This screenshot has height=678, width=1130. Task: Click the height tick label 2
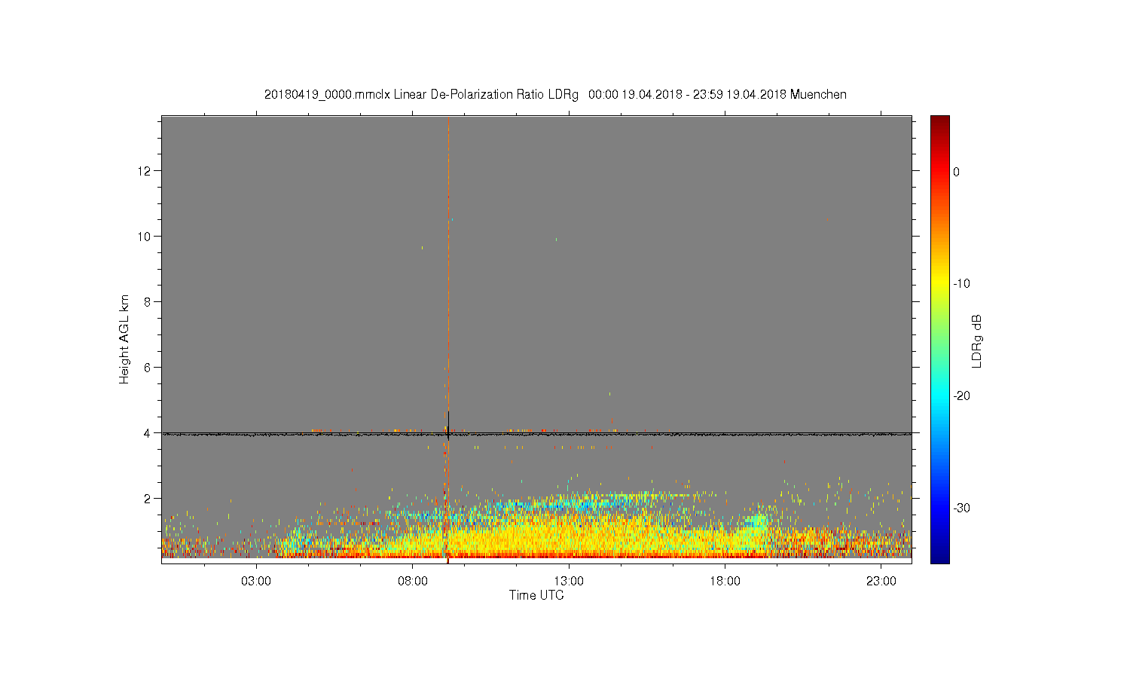(x=148, y=499)
